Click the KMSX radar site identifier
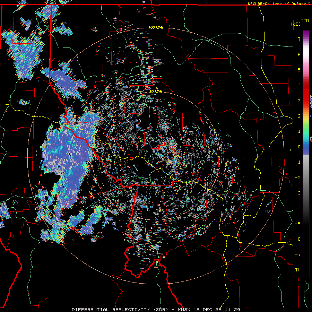This screenshot has height=312, width=312. click(184, 310)
